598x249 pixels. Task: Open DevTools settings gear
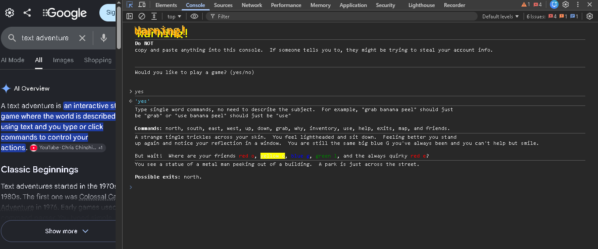566,5
